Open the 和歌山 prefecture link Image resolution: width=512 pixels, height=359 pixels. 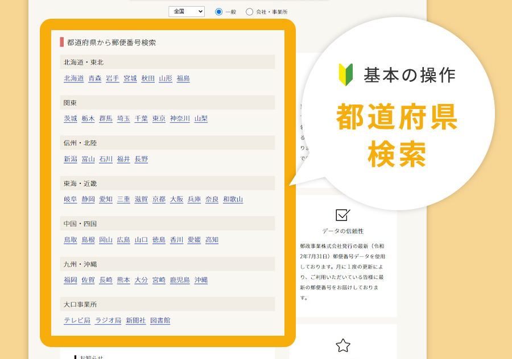point(233,199)
